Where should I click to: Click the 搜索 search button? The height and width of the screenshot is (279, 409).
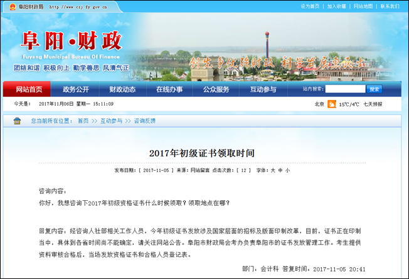click(x=374, y=89)
